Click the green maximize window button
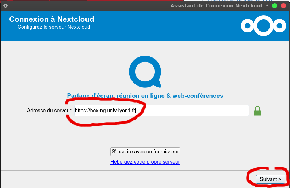290x188 pixels. coord(275,6)
